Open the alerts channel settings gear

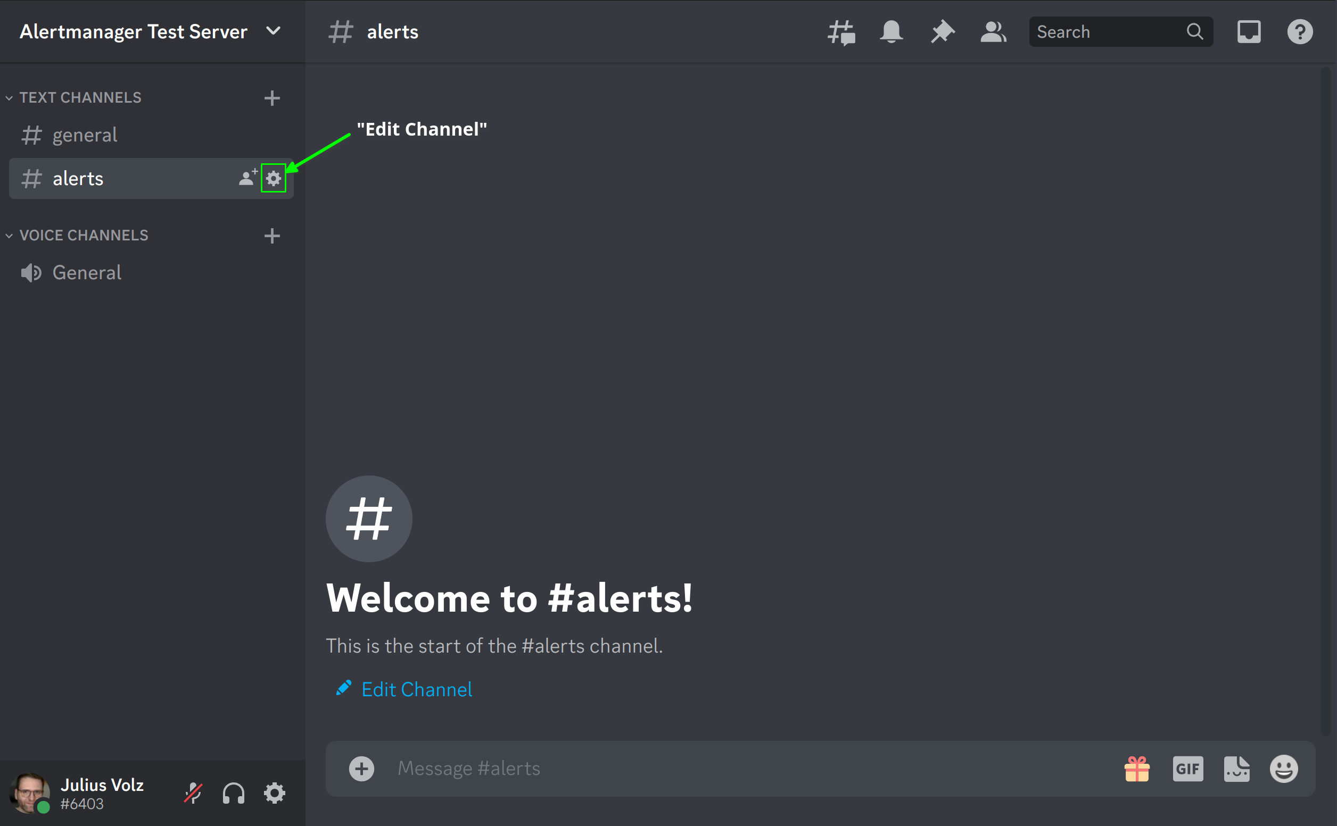pyautogui.click(x=274, y=178)
